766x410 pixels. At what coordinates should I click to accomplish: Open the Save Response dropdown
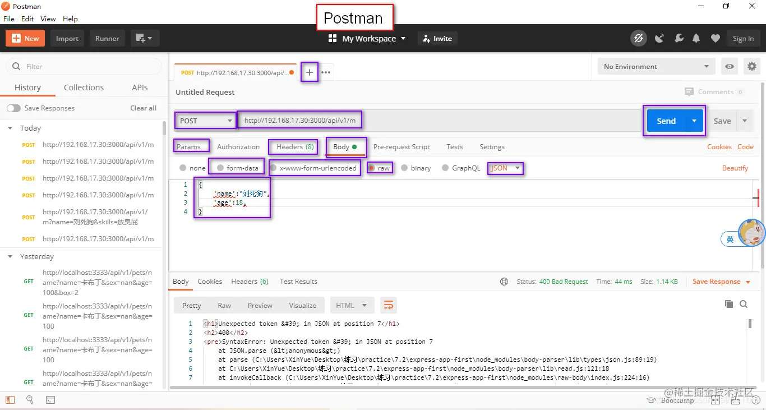coord(721,282)
